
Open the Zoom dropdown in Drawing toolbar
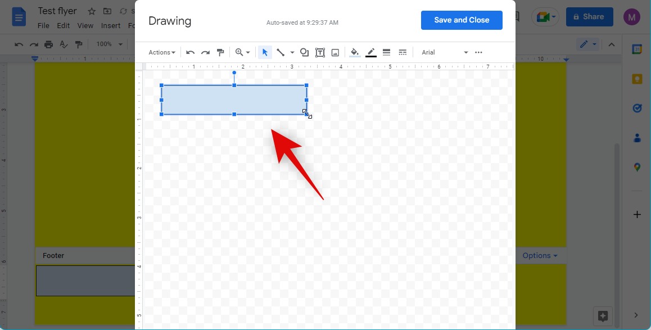[242, 52]
